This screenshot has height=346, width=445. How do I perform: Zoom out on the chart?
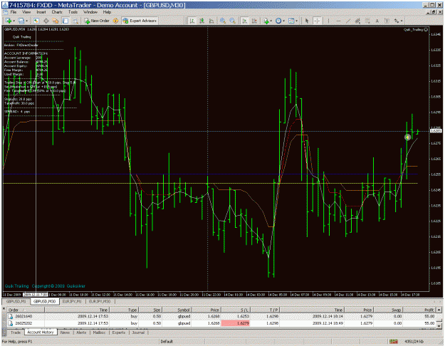pos(232,21)
